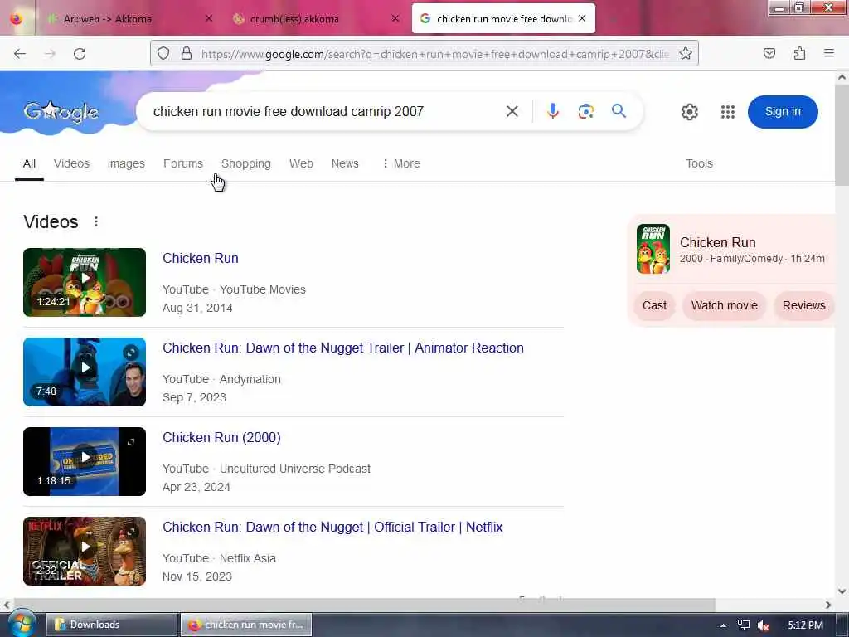Submit search with the magnifier icon

coord(619,111)
